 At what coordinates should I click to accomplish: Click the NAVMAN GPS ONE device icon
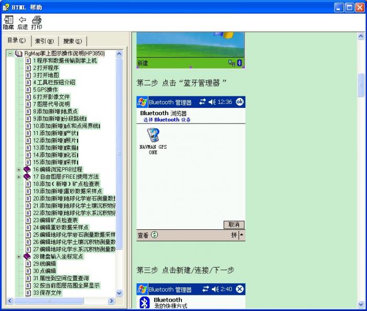click(153, 135)
